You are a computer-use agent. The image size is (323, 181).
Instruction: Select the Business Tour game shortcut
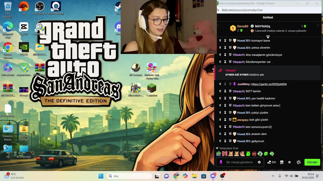[152, 71]
